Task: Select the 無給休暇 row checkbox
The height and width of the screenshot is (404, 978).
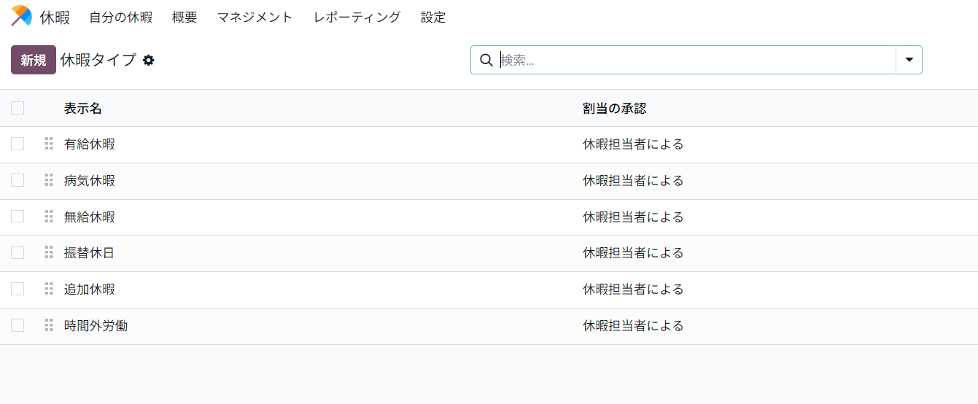Action: click(18, 217)
